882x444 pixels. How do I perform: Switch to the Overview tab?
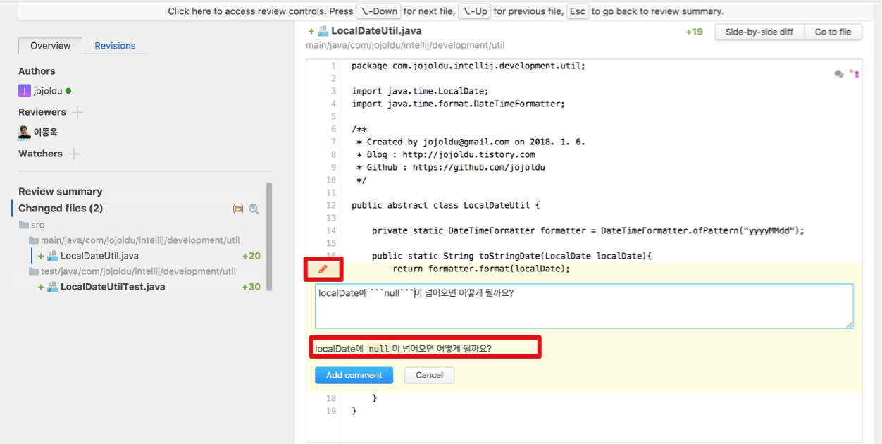[x=50, y=46]
